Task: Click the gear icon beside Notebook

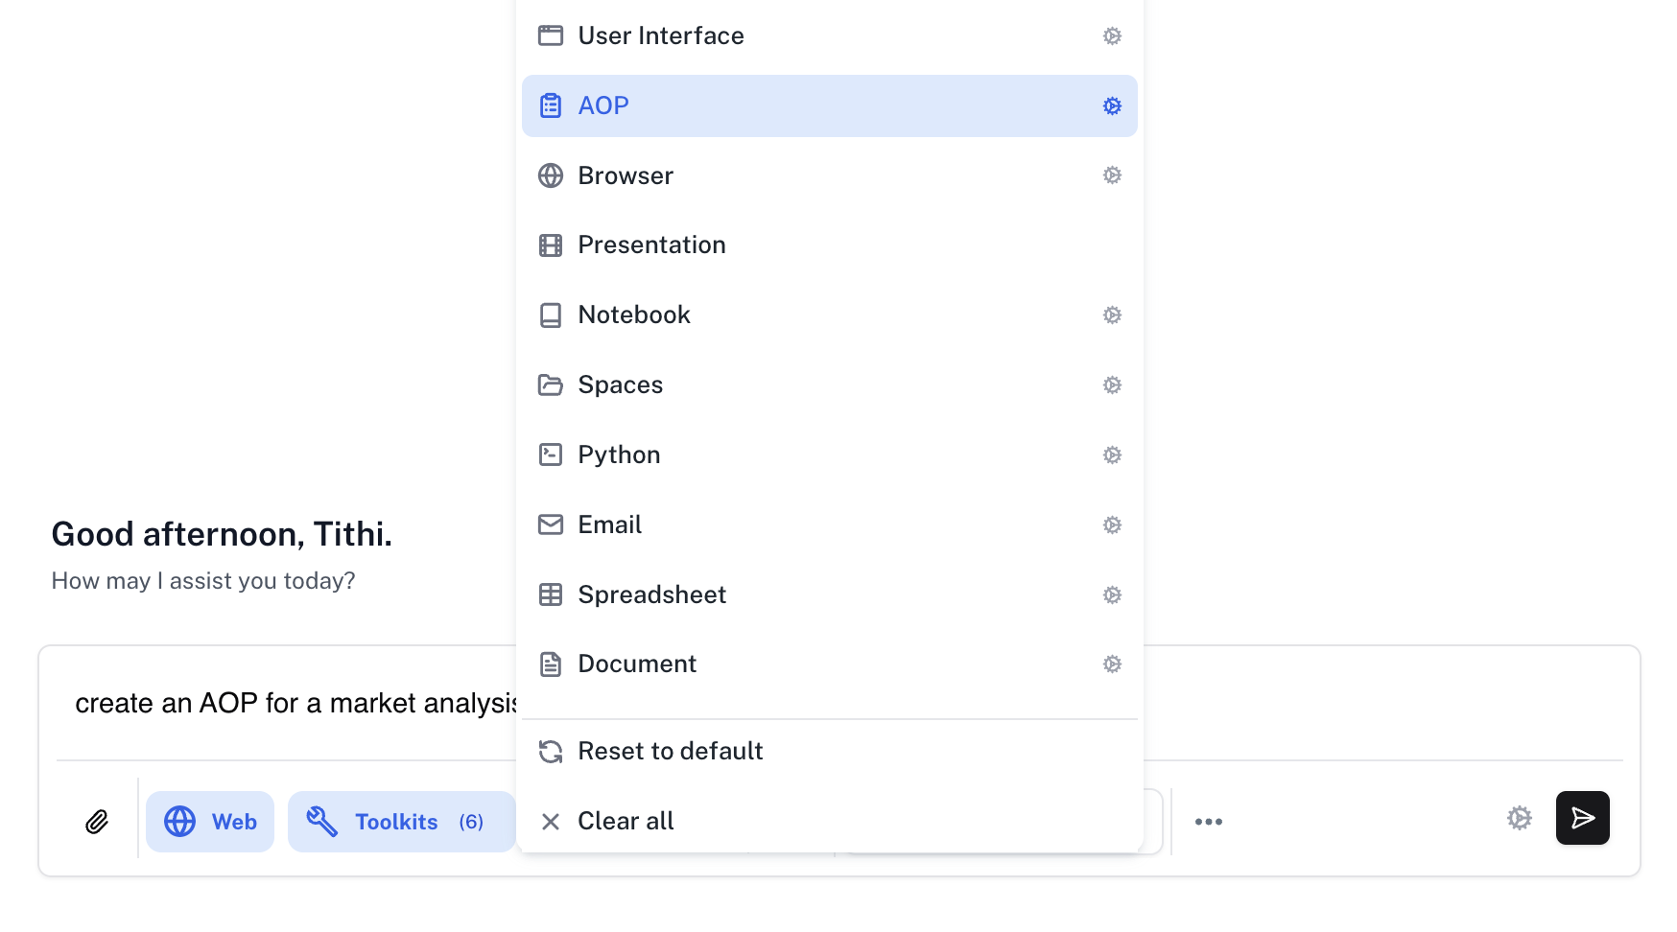Action: coord(1112,315)
